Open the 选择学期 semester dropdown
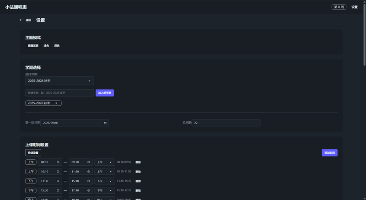This screenshot has height=200, width=366. pyautogui.click(x=59, y=81)
